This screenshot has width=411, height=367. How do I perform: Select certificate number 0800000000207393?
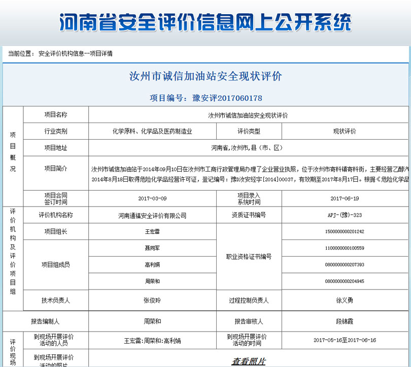pos(345,265)
